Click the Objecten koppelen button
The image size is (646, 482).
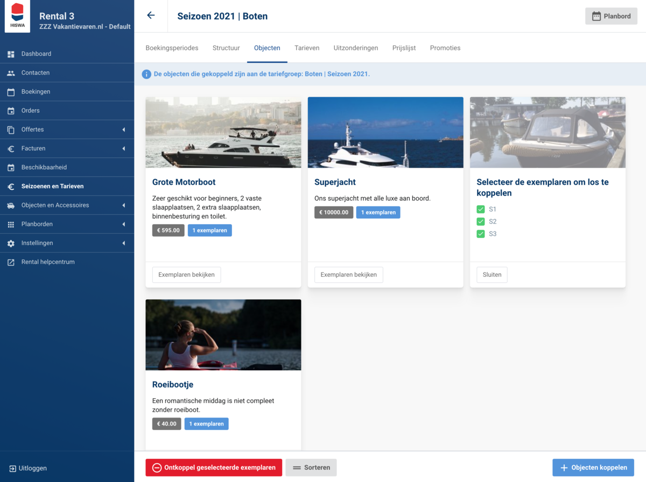click(x=593, y=467)
